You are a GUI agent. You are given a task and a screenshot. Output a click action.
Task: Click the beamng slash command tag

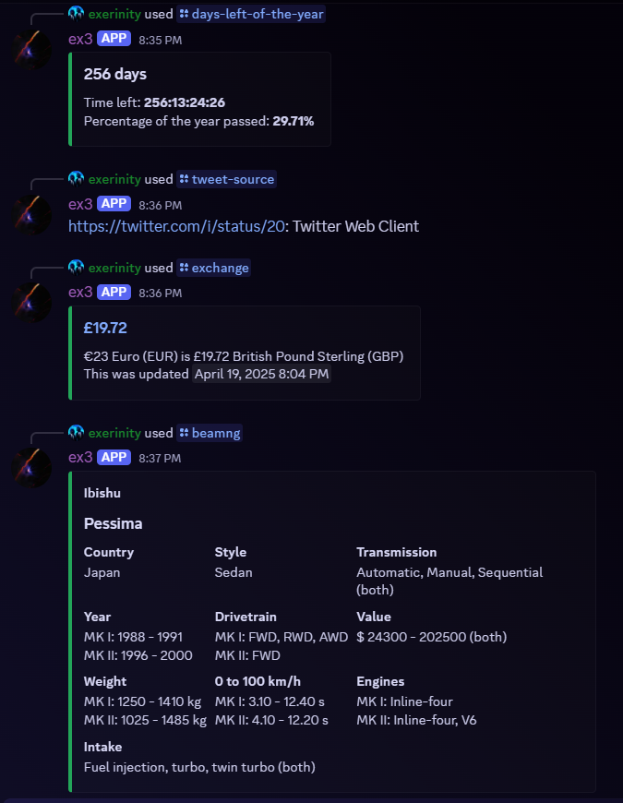click(210, 433)
